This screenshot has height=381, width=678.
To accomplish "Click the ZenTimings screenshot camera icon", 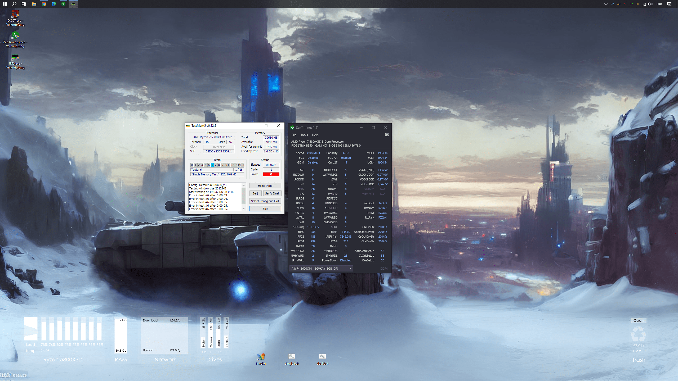I will (x=387, y=135).
